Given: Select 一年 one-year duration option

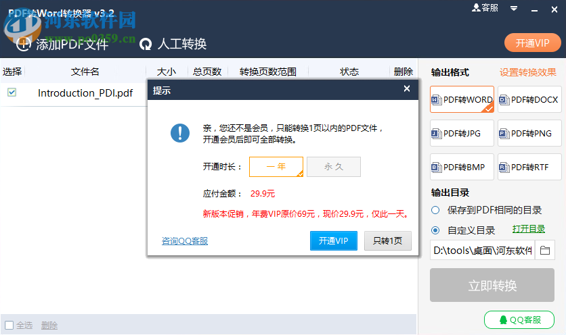Looking at the screenshot, I should point(276,167).
